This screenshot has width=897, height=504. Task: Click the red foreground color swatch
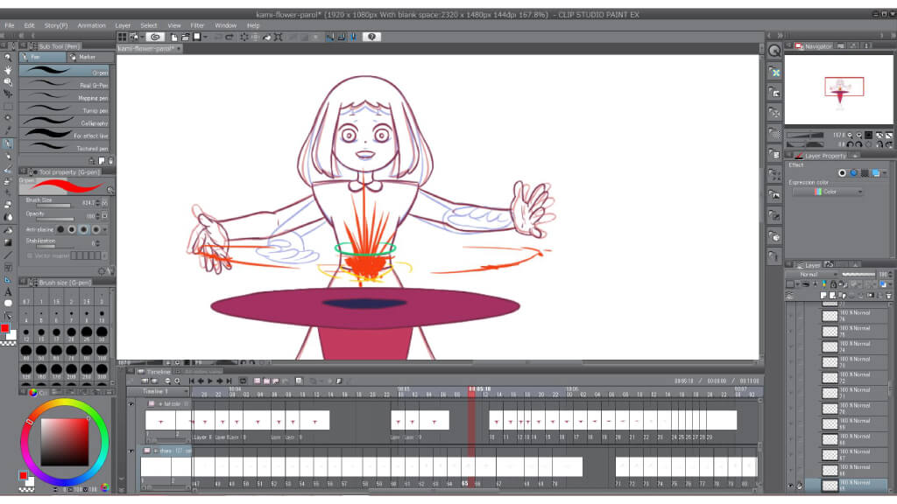coord(5,329)
